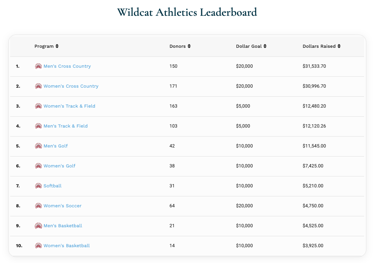Screen dimensions: 375x263
Task: Open the Men's Cross Country program link
Action: point(67,66)
